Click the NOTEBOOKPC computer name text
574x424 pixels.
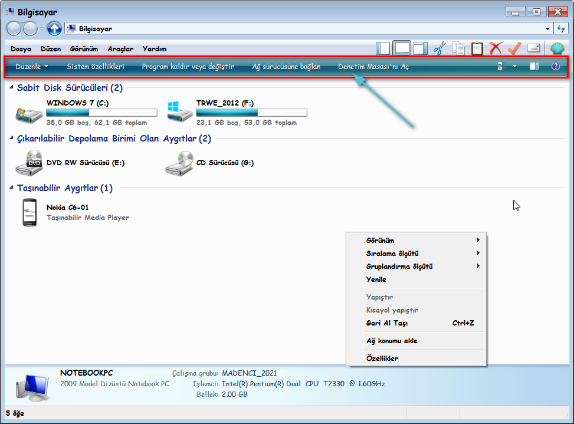coord(86,373)
